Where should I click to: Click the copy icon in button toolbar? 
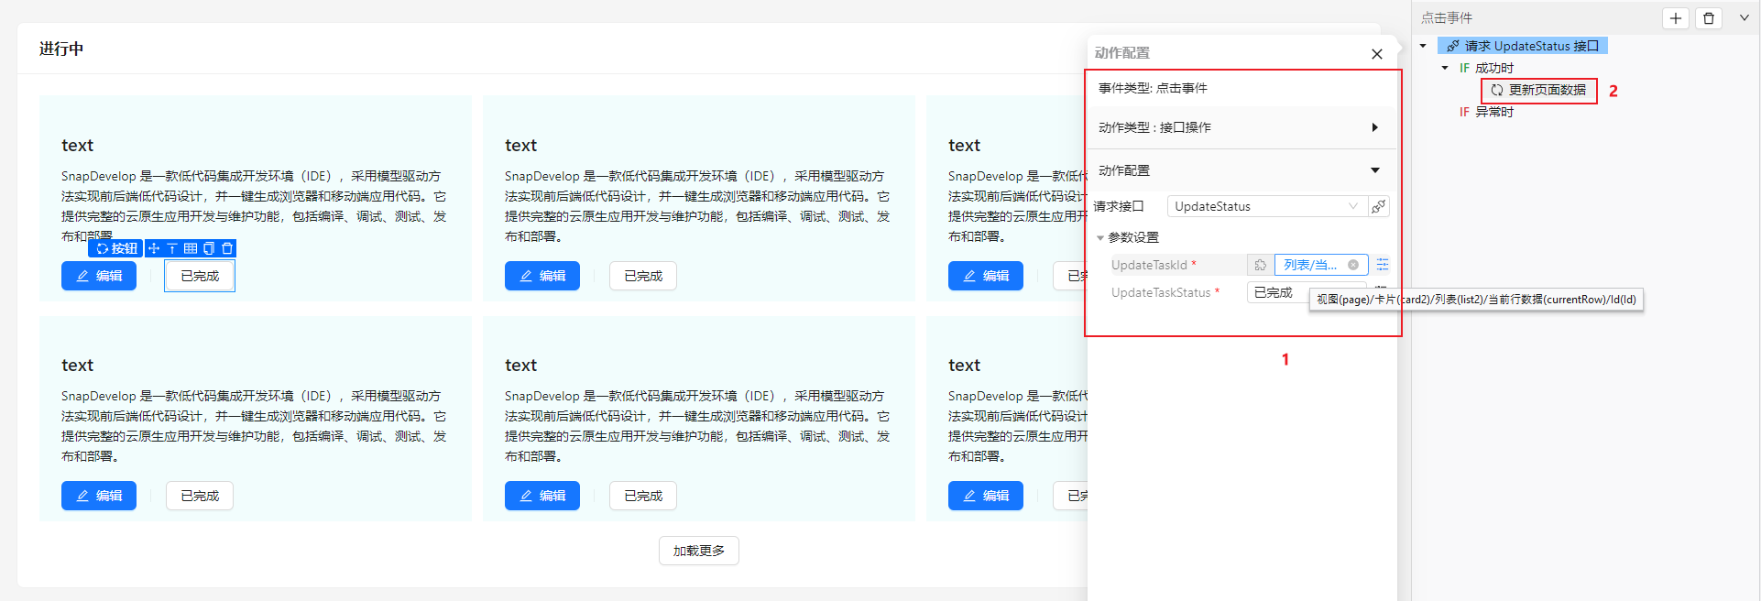209,248
